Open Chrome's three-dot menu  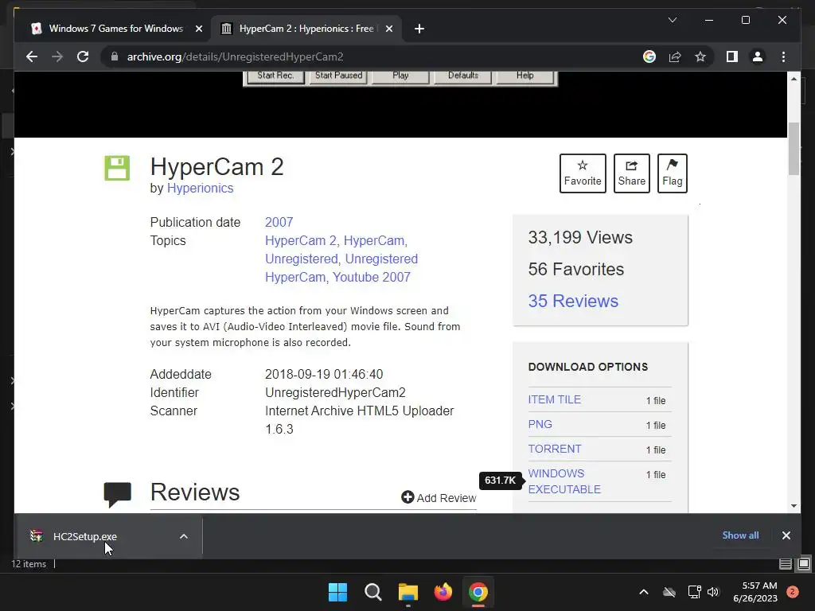783,56
